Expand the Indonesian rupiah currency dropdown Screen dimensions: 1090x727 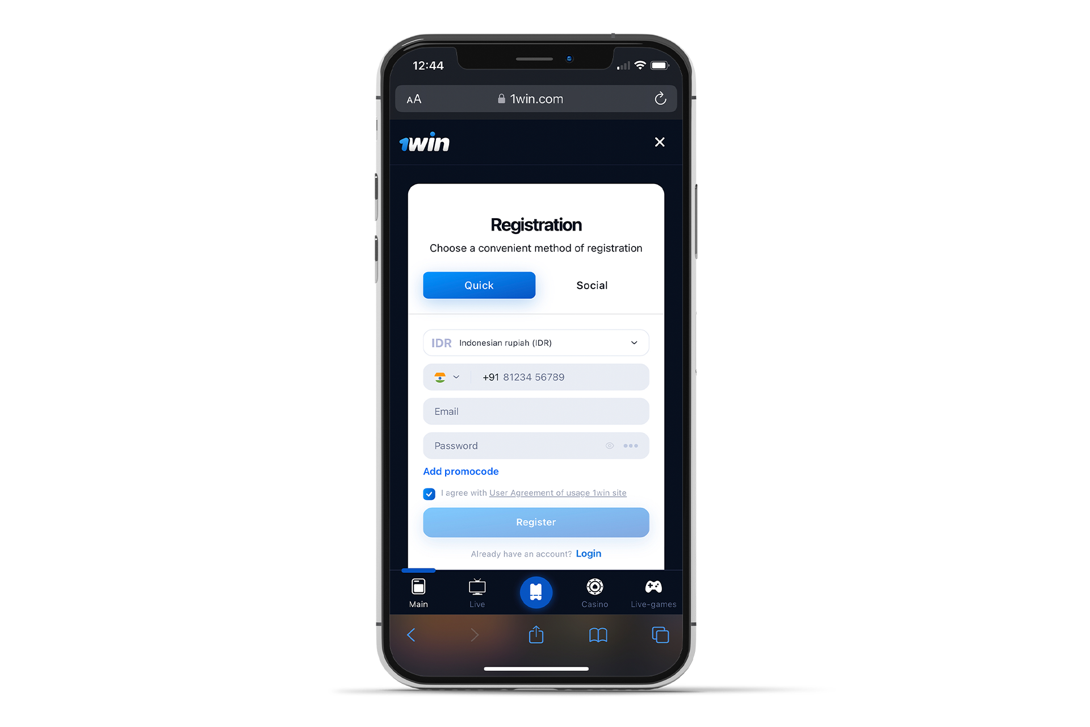[x=635, y=342]
